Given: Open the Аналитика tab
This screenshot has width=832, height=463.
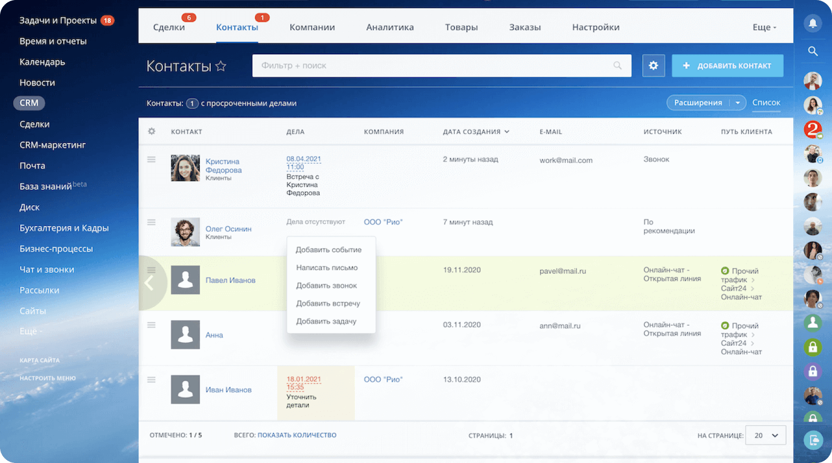Looking at the screenshot, I should point(390,27).
